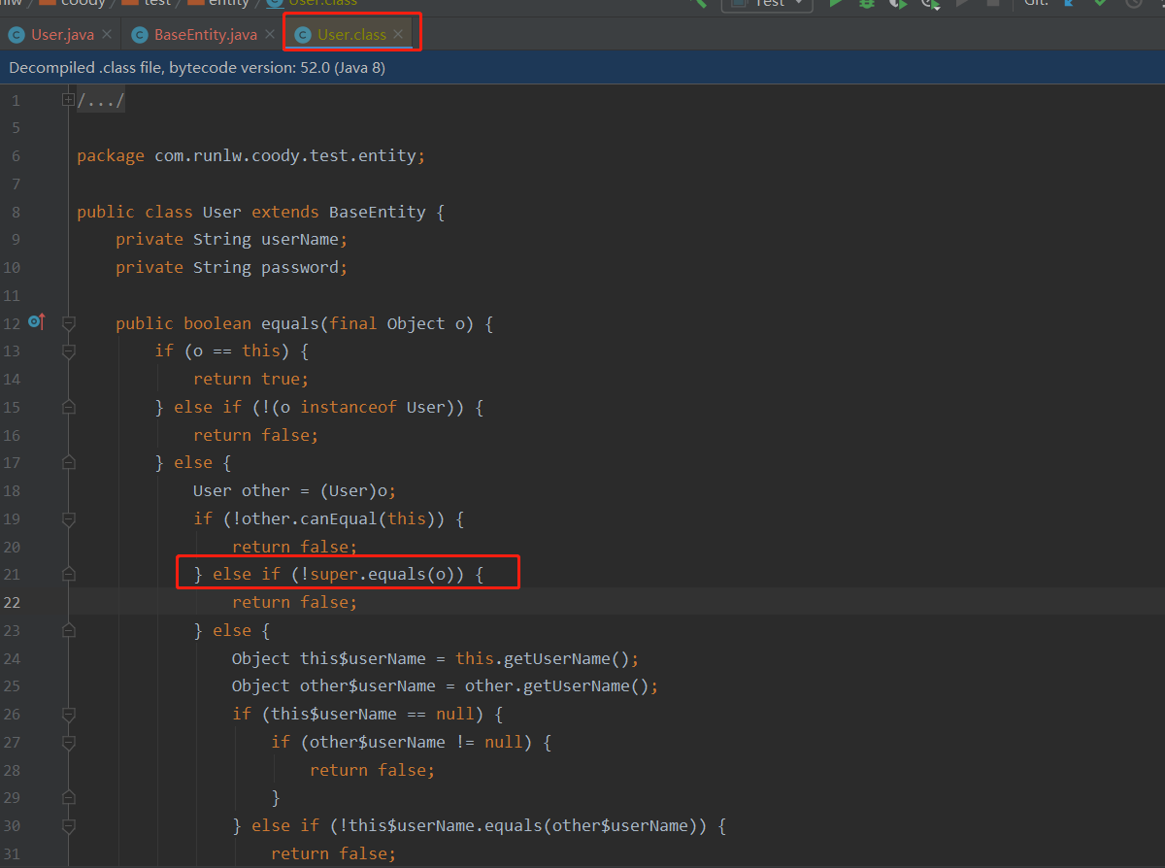The width and height of the screenshot is (1165, 868).
Task: Open the profiler's dropdown arrow
Action: (x=936, y=9)
